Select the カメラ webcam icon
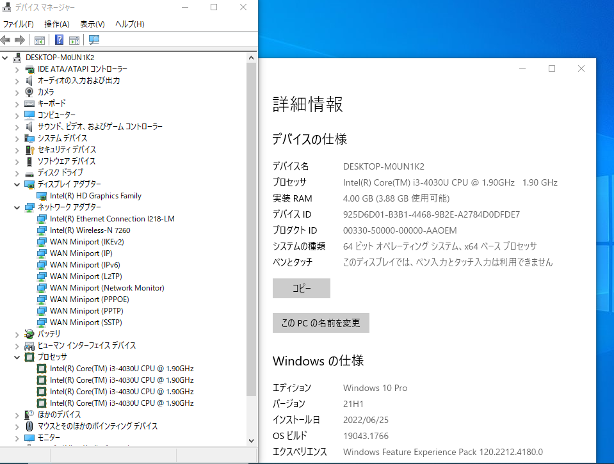The width and height of the screenshot is (614, 464). click(29, 92)
